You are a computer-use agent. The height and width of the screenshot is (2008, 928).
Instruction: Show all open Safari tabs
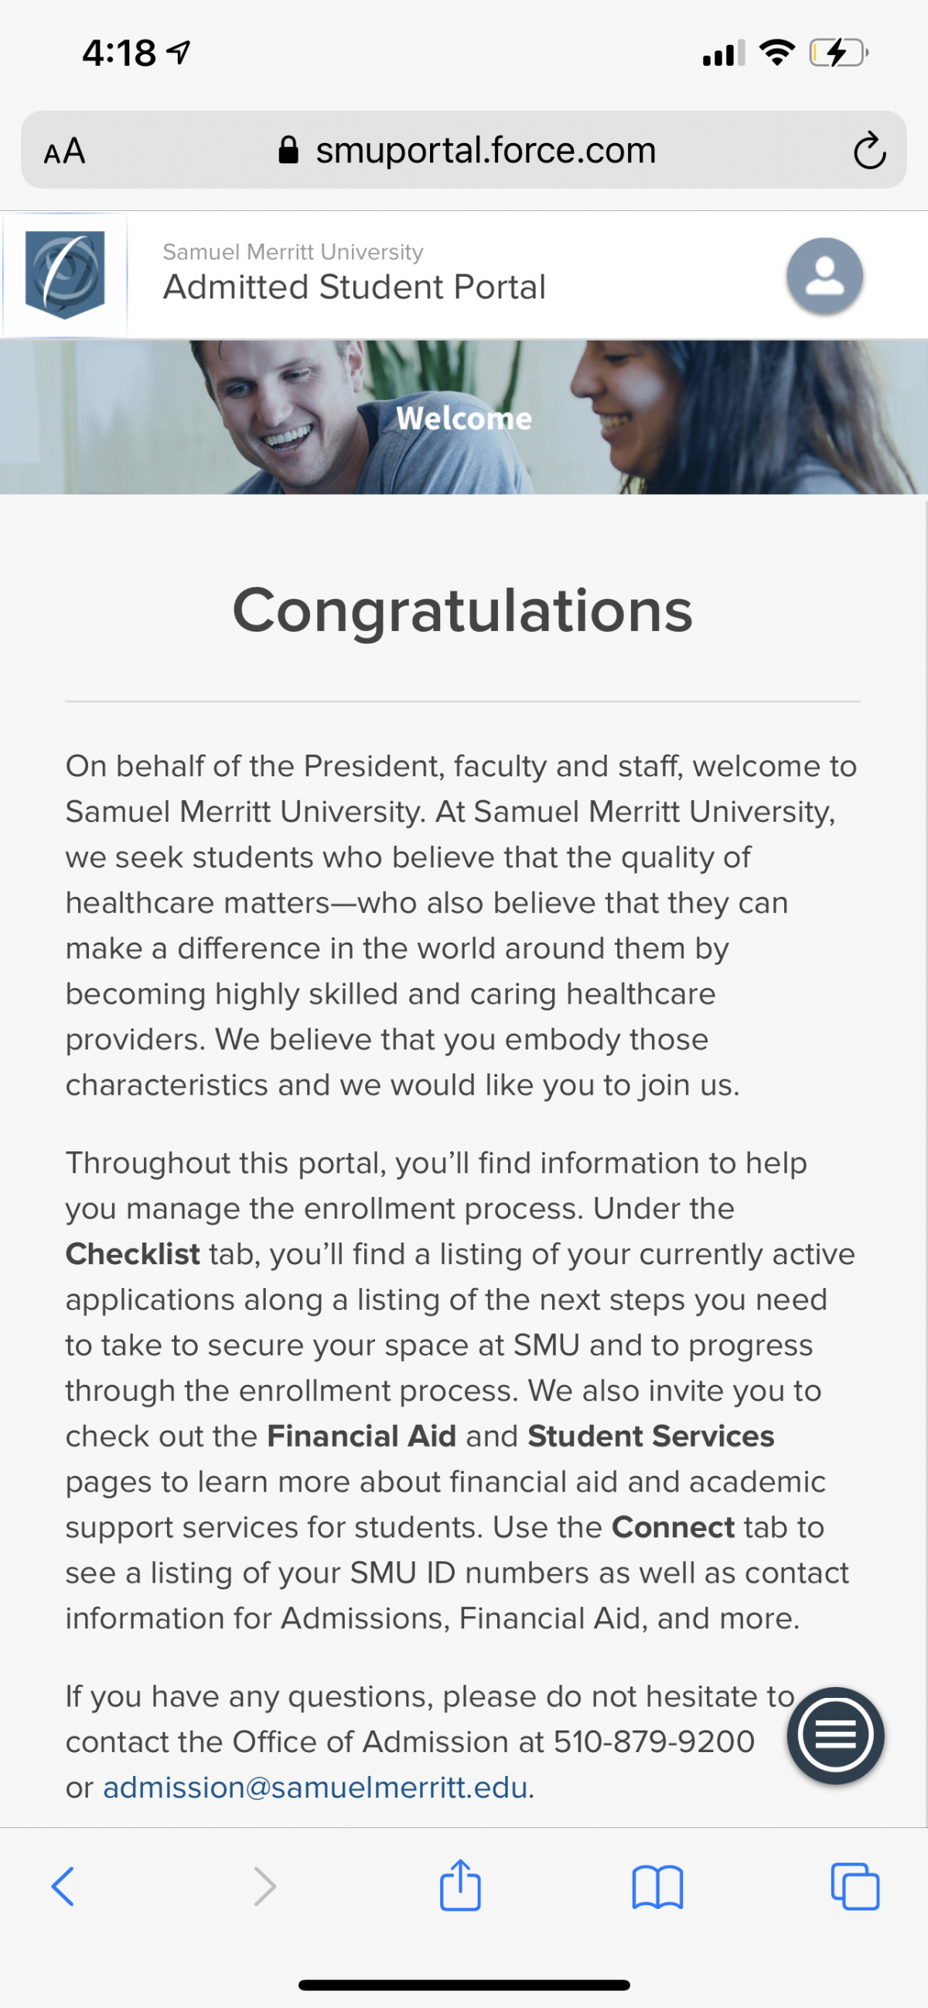pos(855,1887)
